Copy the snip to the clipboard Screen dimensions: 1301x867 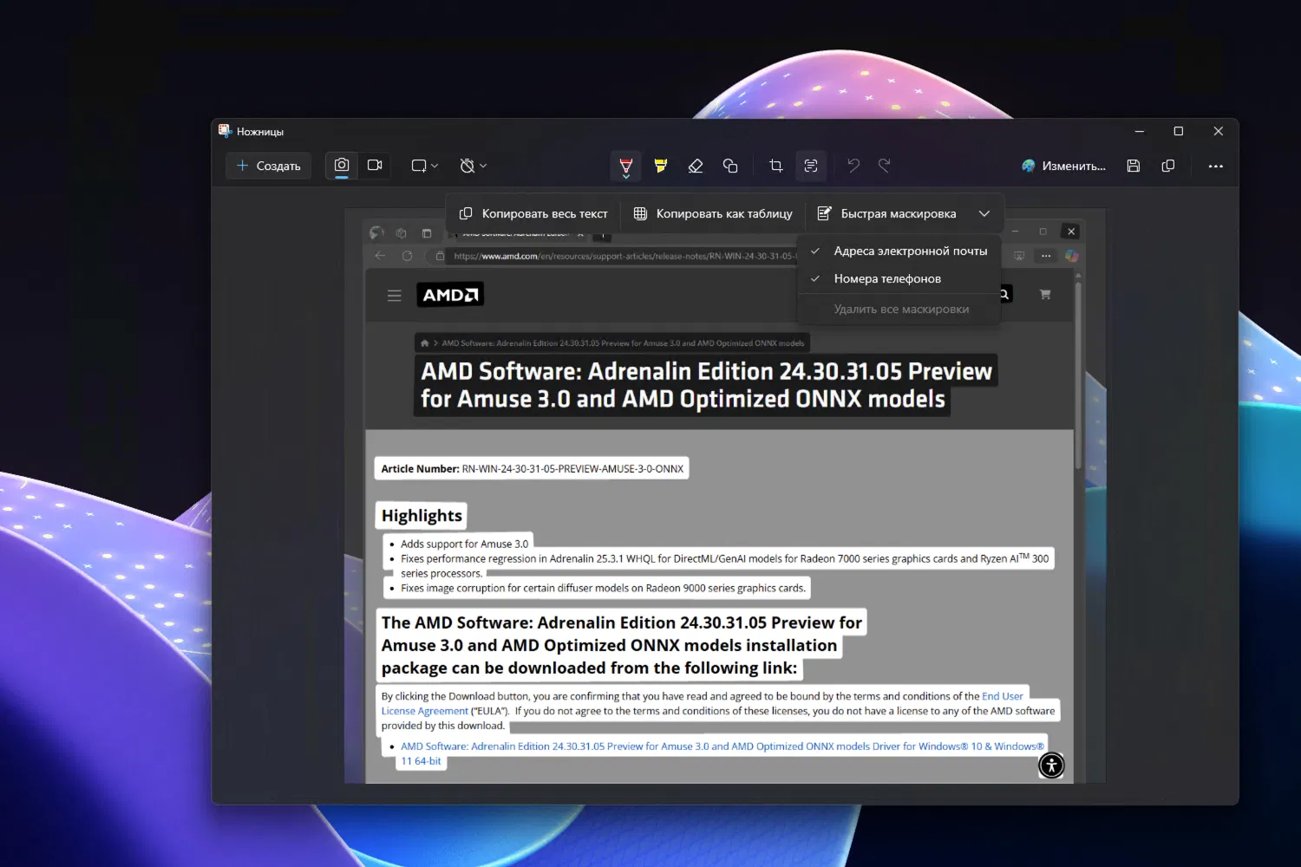[1168, 166]
